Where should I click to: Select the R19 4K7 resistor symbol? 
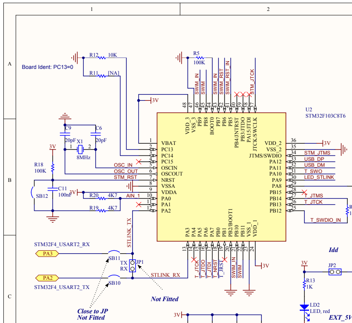102,210
